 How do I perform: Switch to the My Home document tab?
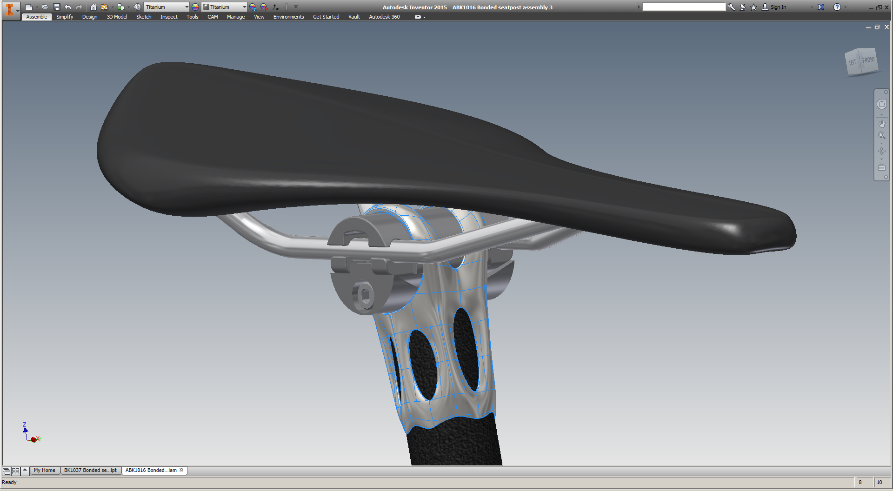[44, 471]
